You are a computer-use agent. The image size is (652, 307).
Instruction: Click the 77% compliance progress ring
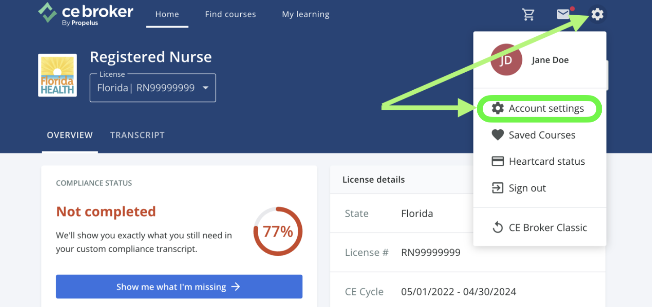point(278,231)
